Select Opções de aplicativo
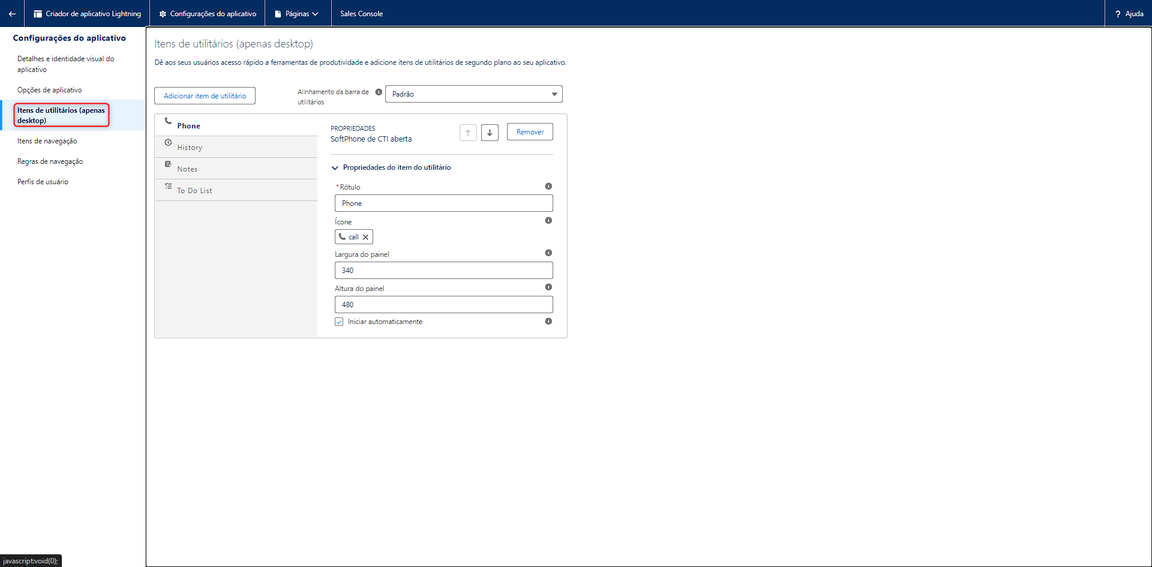Viewport: 1152px width, 567px height. click(x=73, y=90)
